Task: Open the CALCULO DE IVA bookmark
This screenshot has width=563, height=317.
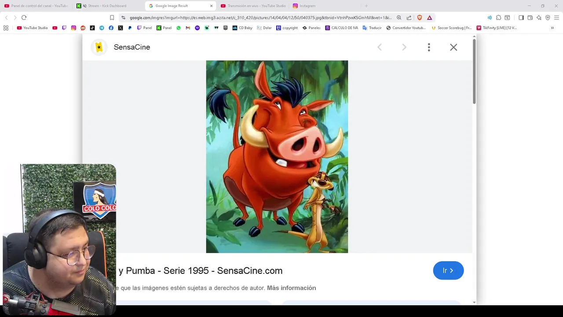Action: click(x=342, y=28)
